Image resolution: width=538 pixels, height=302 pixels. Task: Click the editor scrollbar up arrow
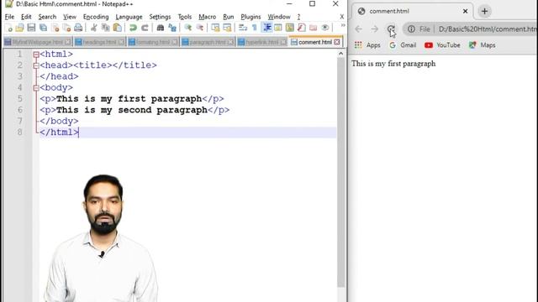point(340,54)
